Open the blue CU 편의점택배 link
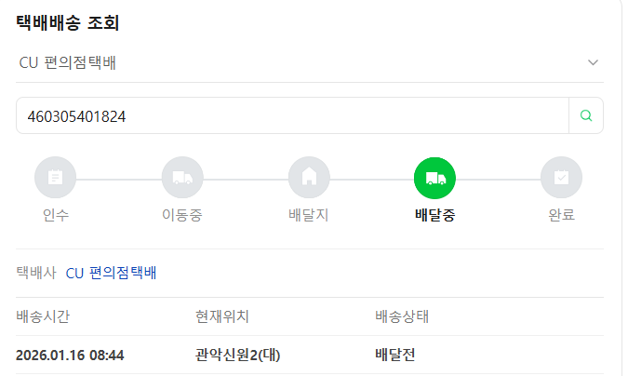Screen dimensions: 628x376 click(x=111, y=273)
